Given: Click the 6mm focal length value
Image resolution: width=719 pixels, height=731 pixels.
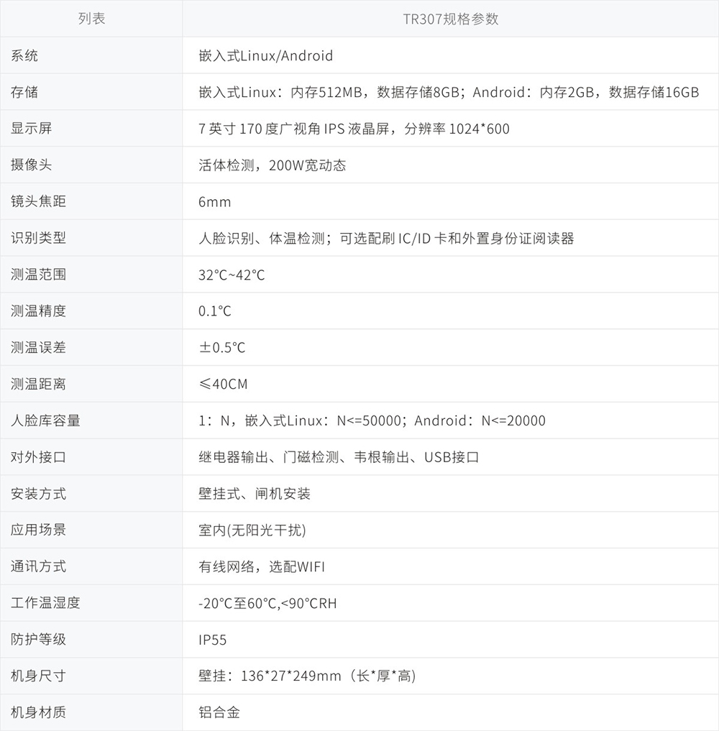Looking at the screenshot, I should (215, 202).
